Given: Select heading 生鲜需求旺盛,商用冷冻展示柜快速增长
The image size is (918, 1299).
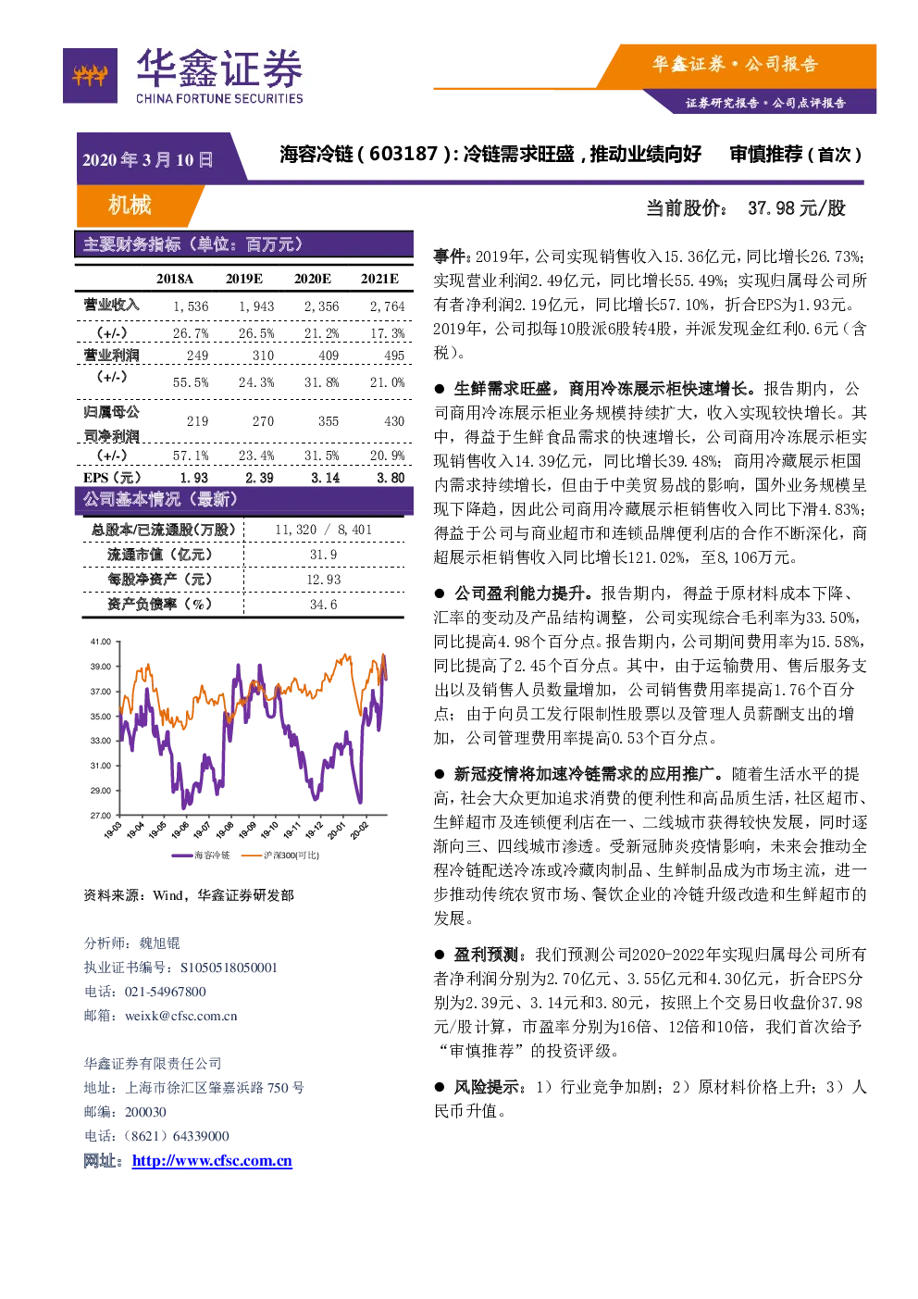Looking at the screenshot, I should 605,389.
